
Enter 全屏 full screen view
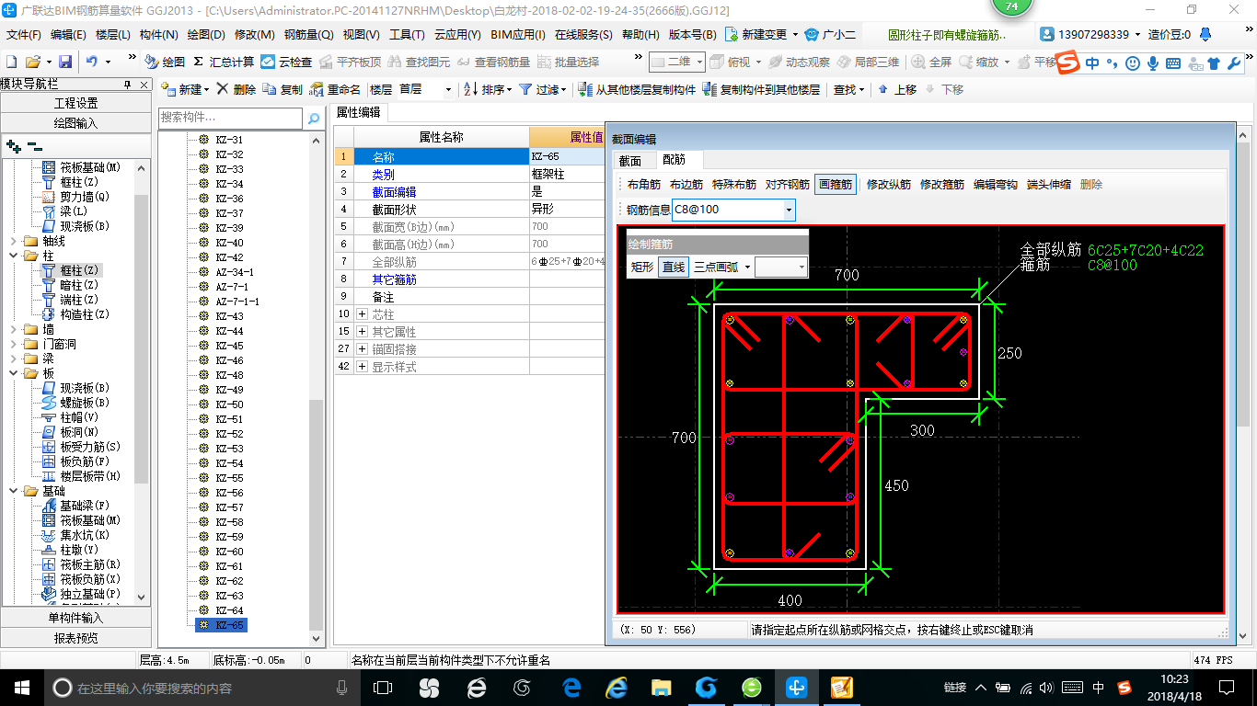931,62
